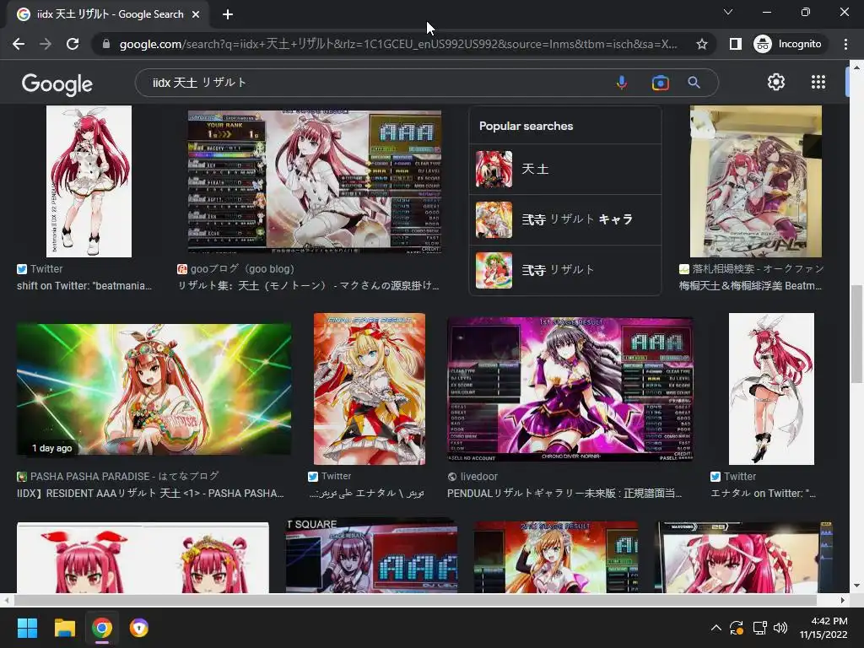Open the shift on Twitter character image
The height and width of the screenshot is (648, 864).
point(89,181)
